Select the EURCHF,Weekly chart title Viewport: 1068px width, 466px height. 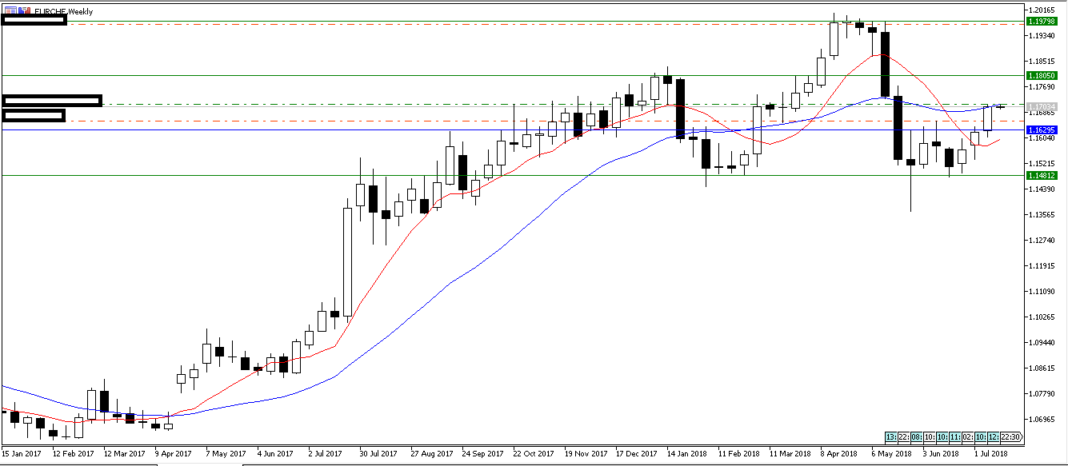[x=64, y=11]
